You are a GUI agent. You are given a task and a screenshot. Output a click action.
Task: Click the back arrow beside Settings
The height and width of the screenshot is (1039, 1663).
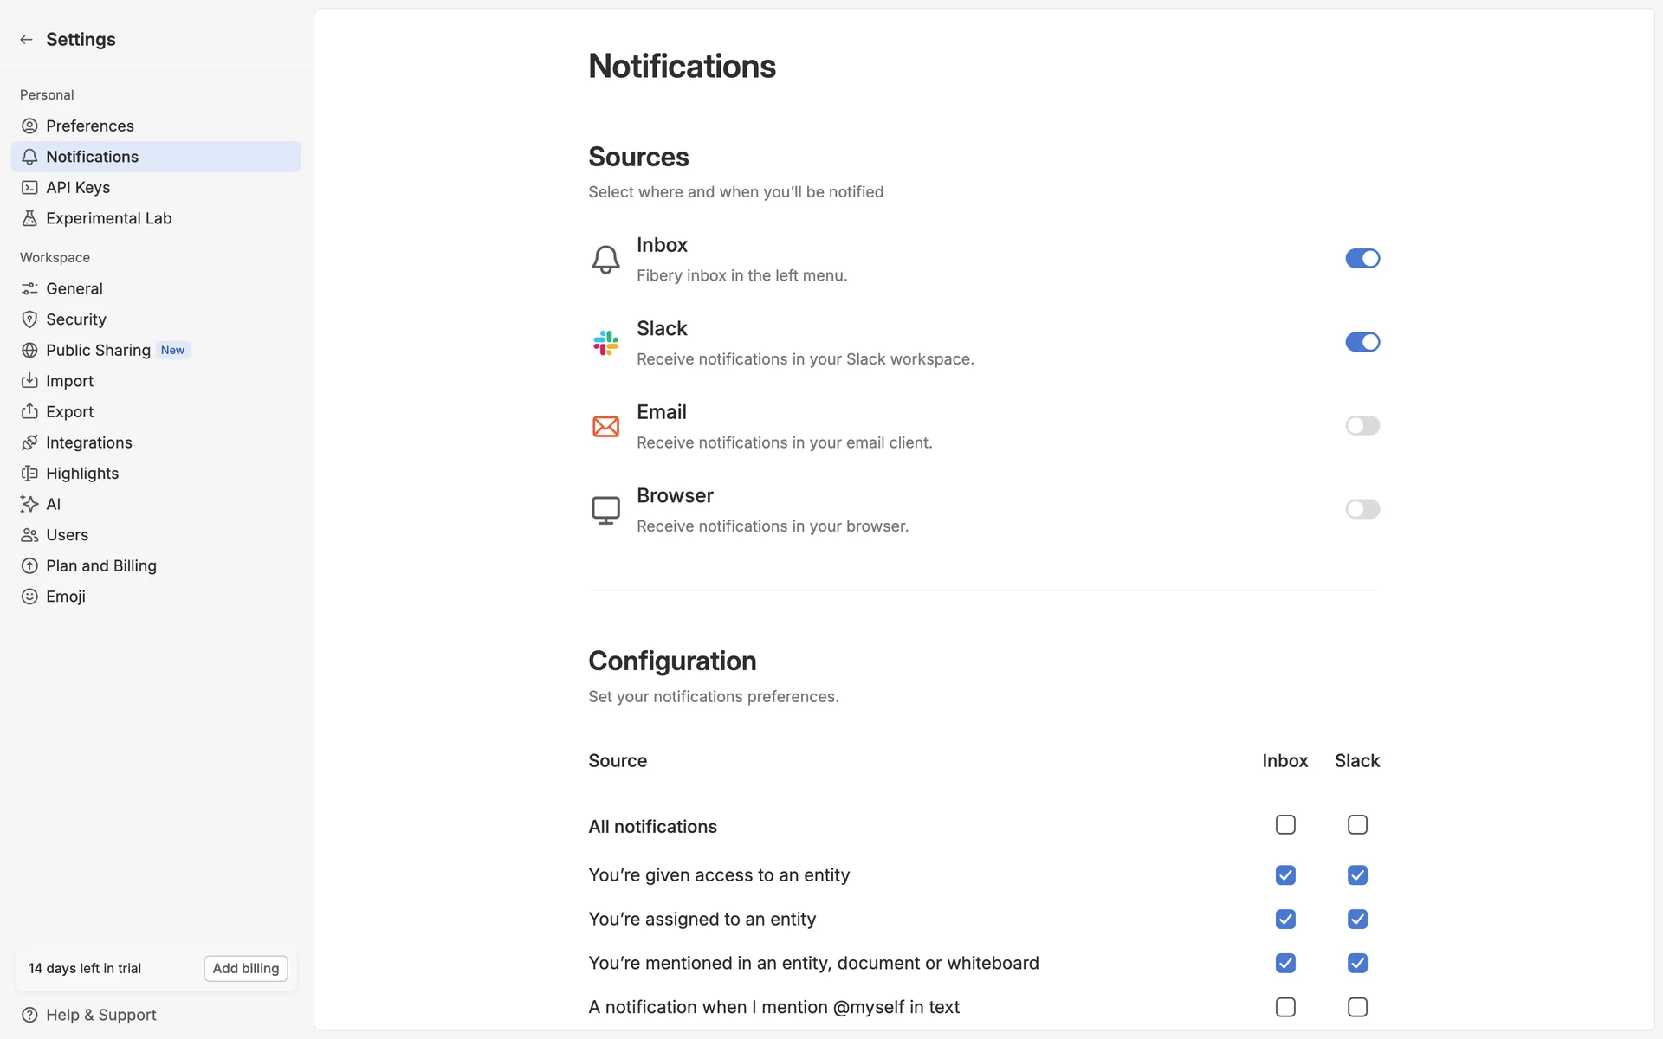point(27,40)
